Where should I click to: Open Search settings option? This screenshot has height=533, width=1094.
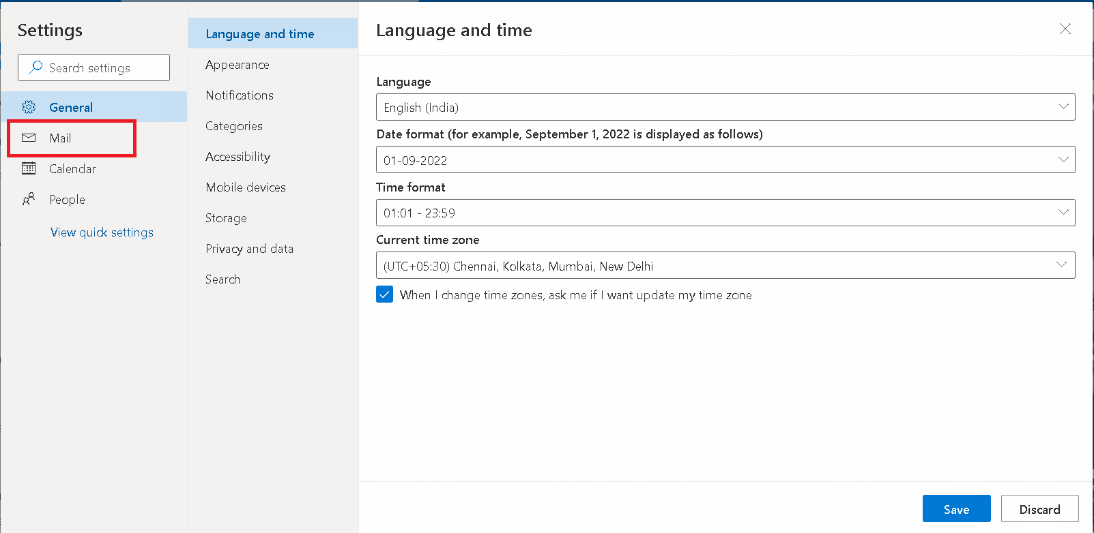(273, 279)
